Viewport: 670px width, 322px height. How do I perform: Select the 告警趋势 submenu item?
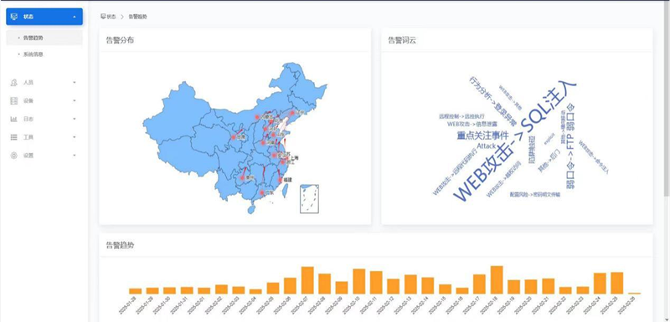44,38
